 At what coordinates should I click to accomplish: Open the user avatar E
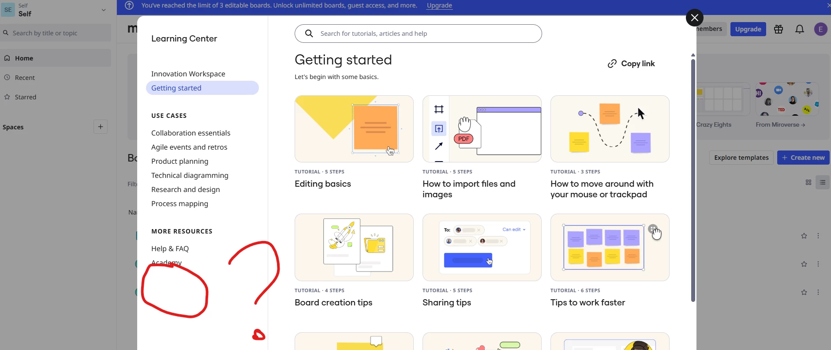pos(820,29)
